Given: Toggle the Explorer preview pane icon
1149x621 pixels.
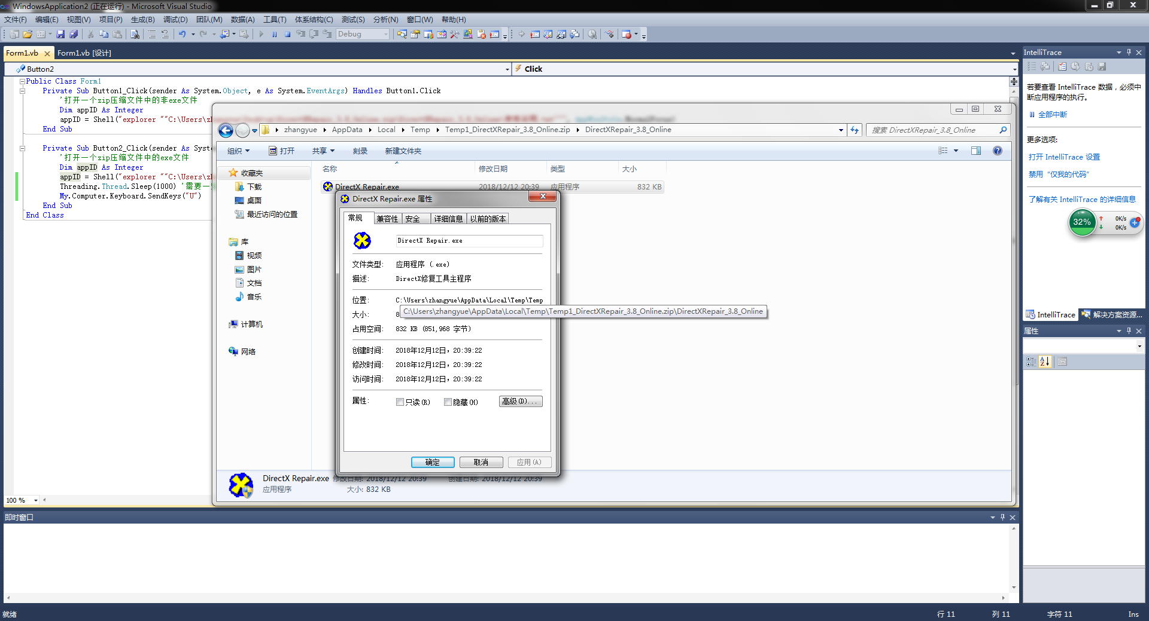Looking at the screenshot, I should click(x=976, y=151).
